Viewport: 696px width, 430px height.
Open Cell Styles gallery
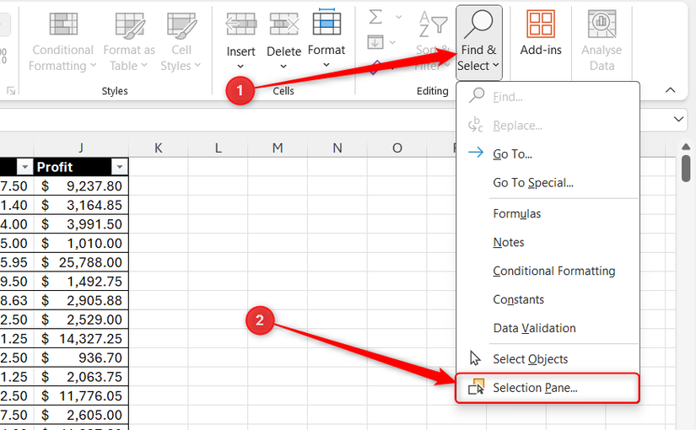[x=181, y=40]
